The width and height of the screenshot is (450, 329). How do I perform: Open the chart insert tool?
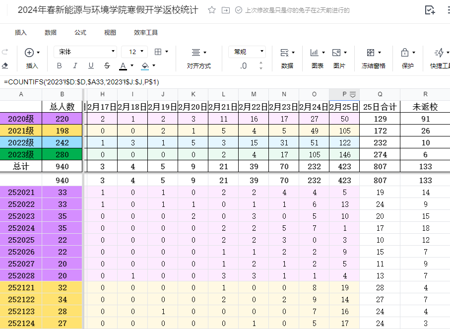pyautogui.click(x=315, y=52)
